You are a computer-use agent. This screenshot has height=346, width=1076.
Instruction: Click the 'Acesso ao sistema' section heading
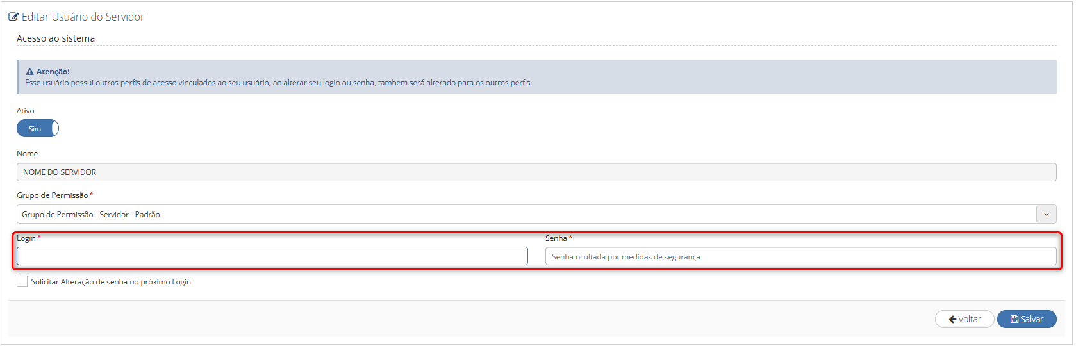(x=56, y=38)
